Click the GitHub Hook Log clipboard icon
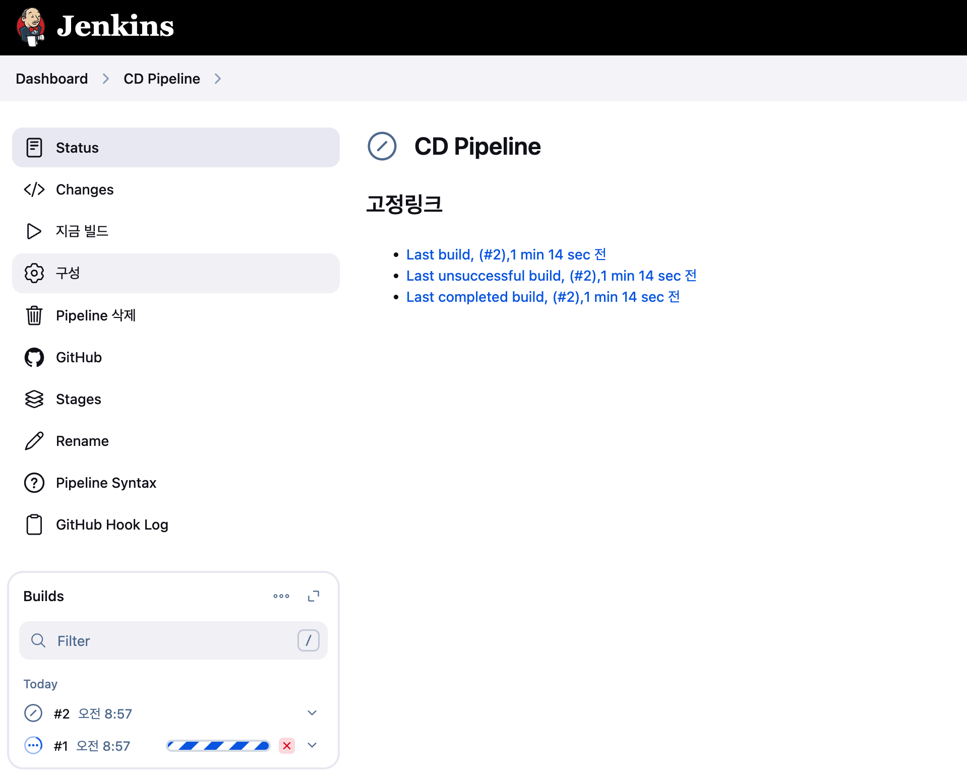The width and height of the screenshot is (967, 780). pos(34,525)
